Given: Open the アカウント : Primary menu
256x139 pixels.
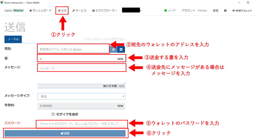Looking at the screenshot, I should coord(194,10).
